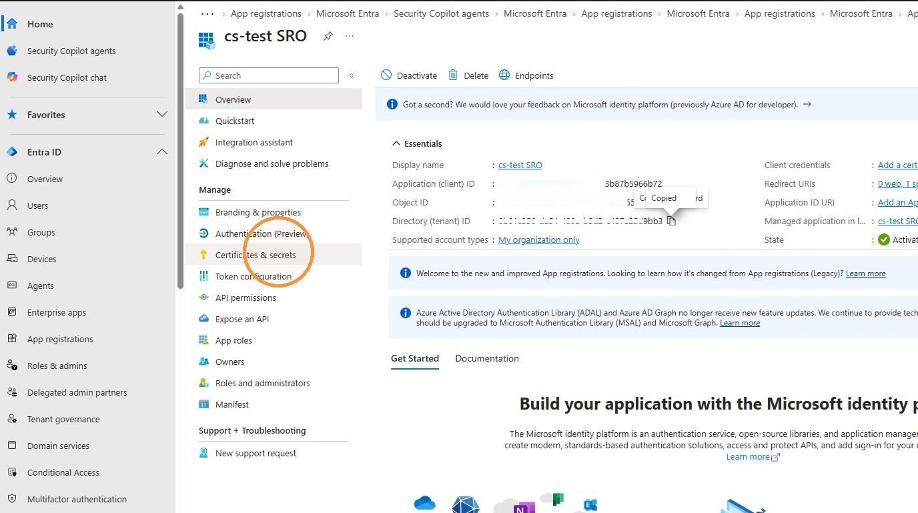Screen dimensions: 918x513
Task: Add an Application ID URI
Action: tap(897, 202)
